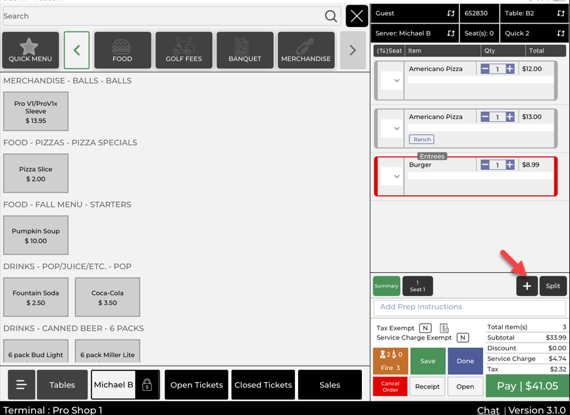The width and height of the screenshot is (570, 415).
Task: Click the plus icon to add a seat
Action: click(527, 286)
